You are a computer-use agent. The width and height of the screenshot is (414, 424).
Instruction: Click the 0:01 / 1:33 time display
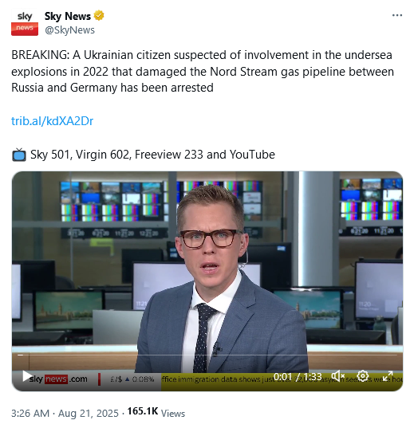tap(298, 376)
